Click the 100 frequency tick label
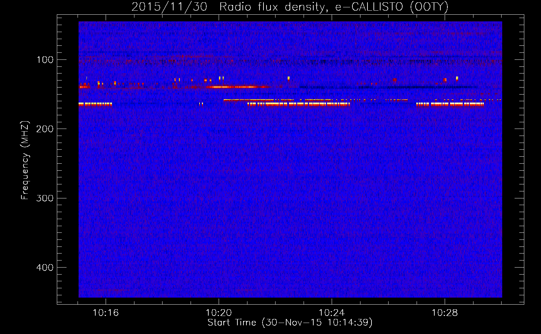The width and height of the screenshot is (541, 334). pyautogui.click(x=45, y=60)
